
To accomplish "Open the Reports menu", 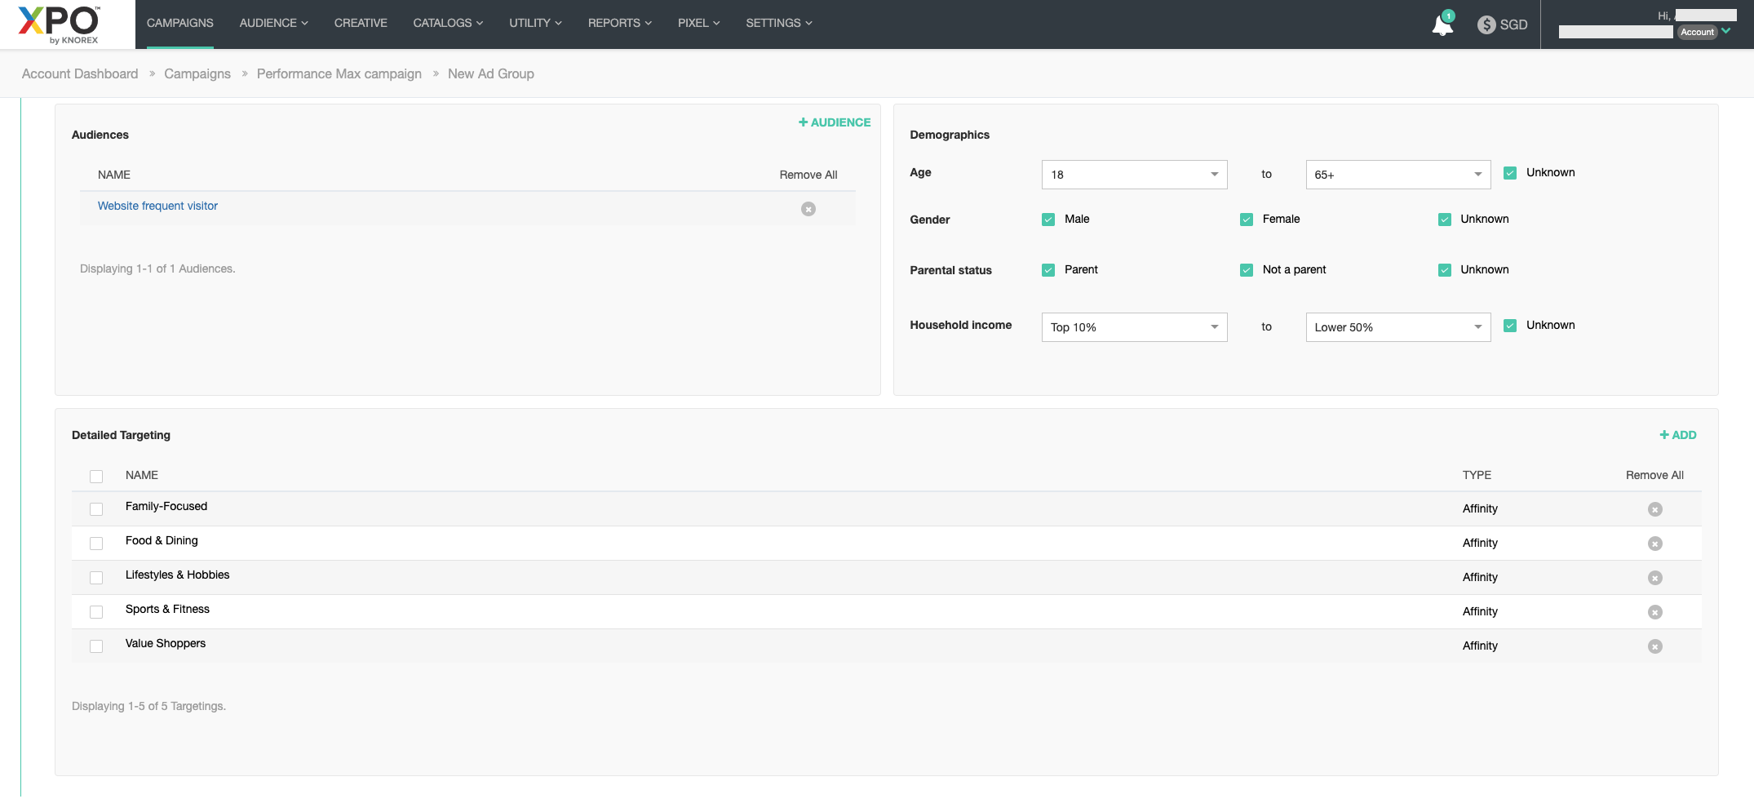I will click(619, 23).
